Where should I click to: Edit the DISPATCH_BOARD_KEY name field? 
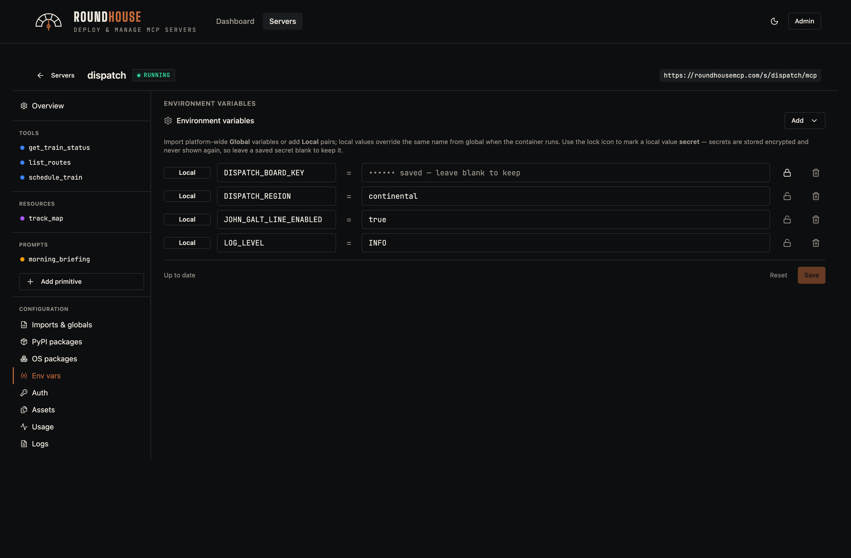(x=276, y=173)
